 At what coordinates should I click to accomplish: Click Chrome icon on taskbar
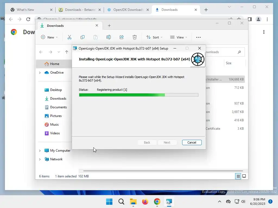click(157, 201)
